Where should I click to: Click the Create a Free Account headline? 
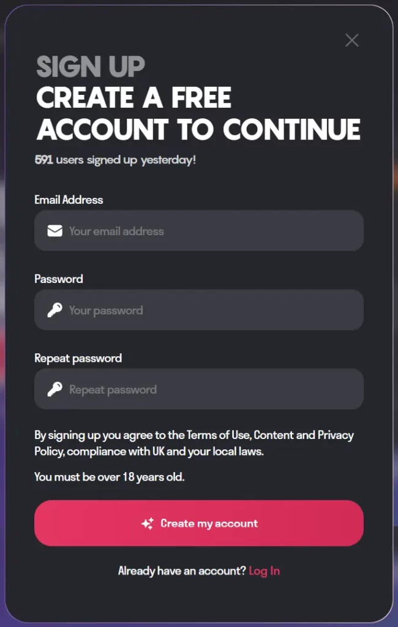click(x=198, y=114)
